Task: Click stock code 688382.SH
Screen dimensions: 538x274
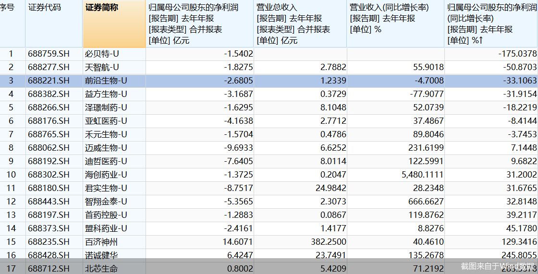Action: click(x=49, y=94)
